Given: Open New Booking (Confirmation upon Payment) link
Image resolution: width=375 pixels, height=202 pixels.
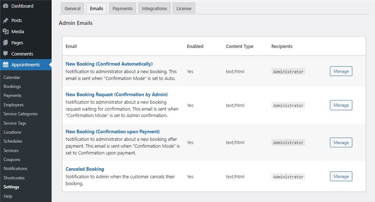Looking at the screenshot, I should (x=112, y=132).
